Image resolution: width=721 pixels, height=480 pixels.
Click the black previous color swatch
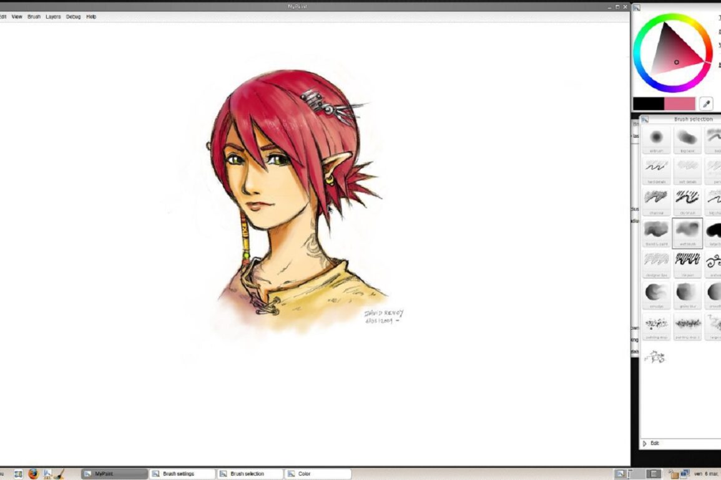tap(648, 103)
